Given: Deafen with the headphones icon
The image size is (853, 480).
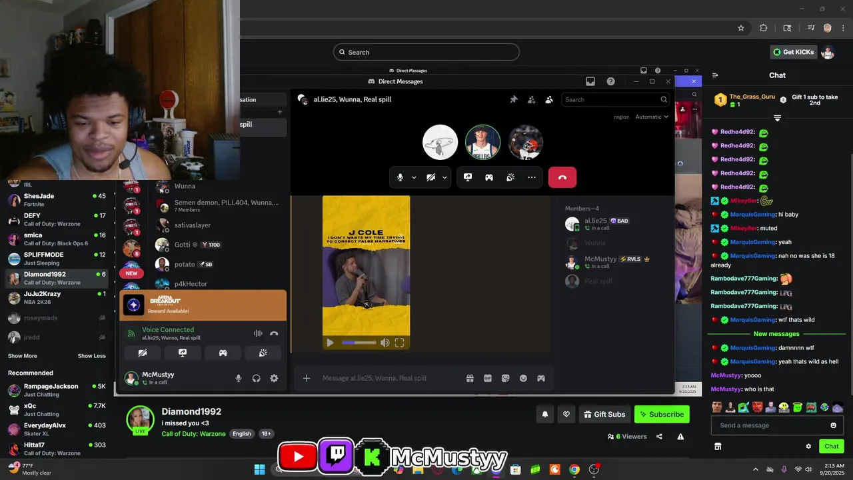Looking at the screenshot, I should point(256,378).
